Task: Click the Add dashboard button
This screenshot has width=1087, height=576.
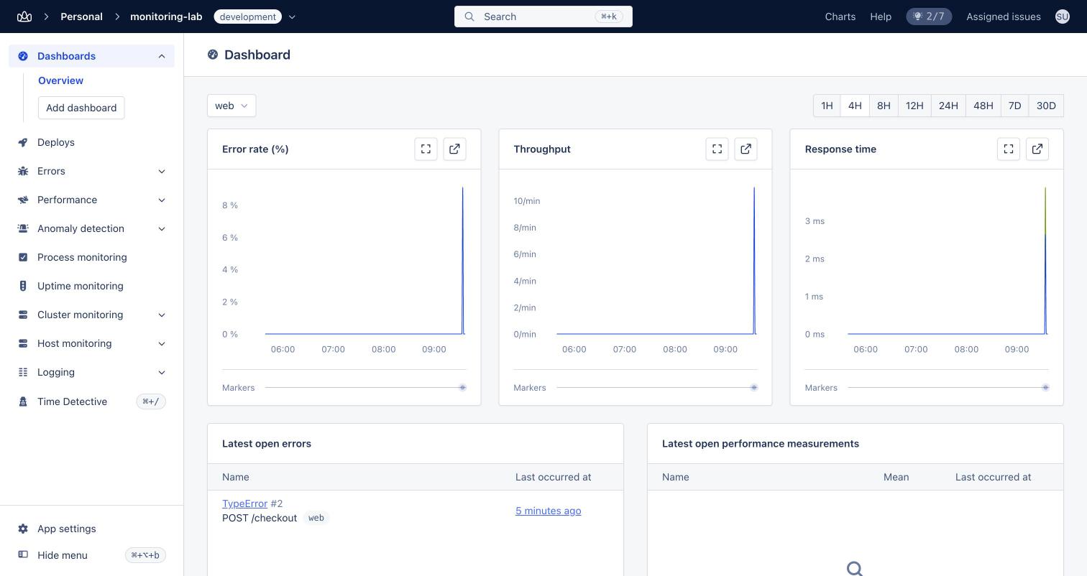Action: tap(81, 108)
